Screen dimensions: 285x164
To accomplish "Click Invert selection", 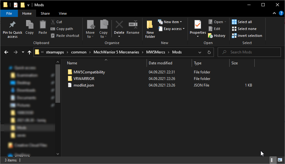I will pyautogui.click(x=247, y=36).
